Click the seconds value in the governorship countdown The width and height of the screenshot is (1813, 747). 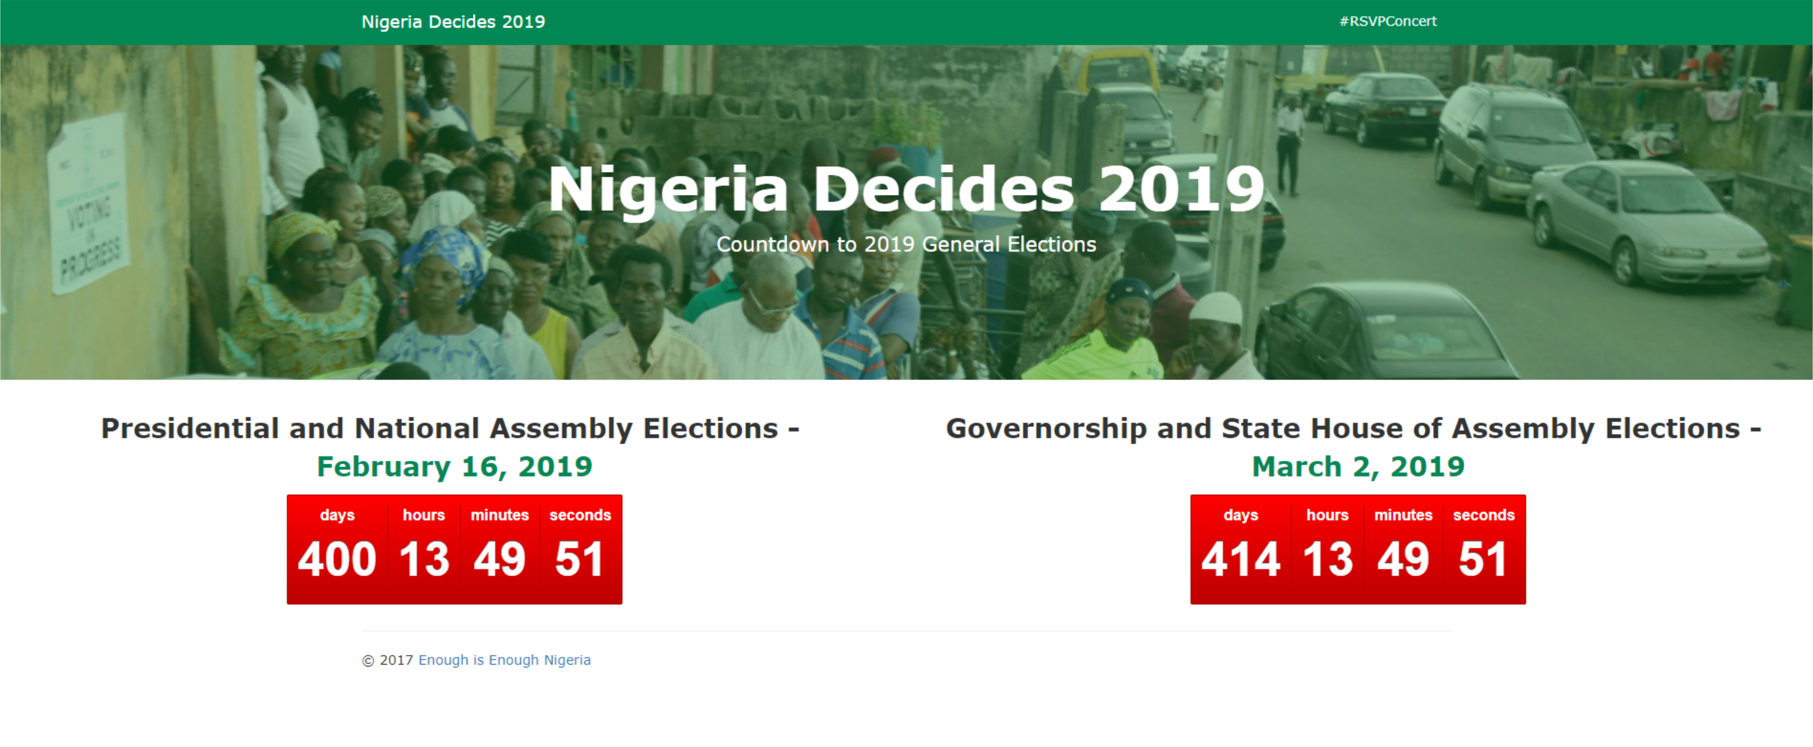click(1483, 559)
